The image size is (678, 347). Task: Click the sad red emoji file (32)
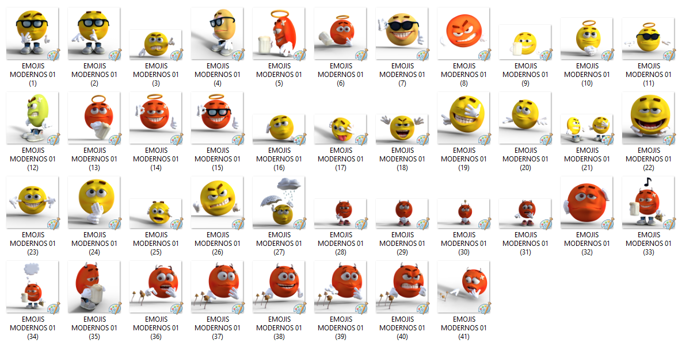(586, 203)
